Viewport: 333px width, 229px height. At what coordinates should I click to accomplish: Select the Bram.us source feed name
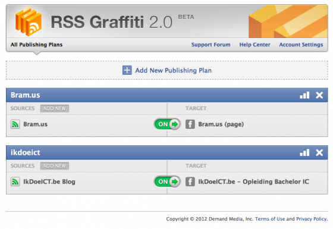point(35,124)
